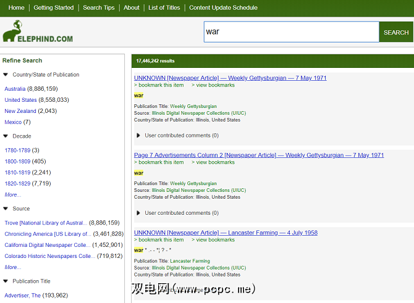Select the 1810-1819 decade filter
Screen dimensions: 414x303
17,172
